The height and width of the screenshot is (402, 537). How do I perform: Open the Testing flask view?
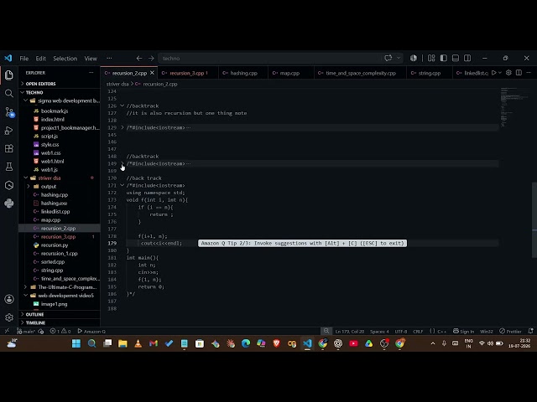[9, 167]
